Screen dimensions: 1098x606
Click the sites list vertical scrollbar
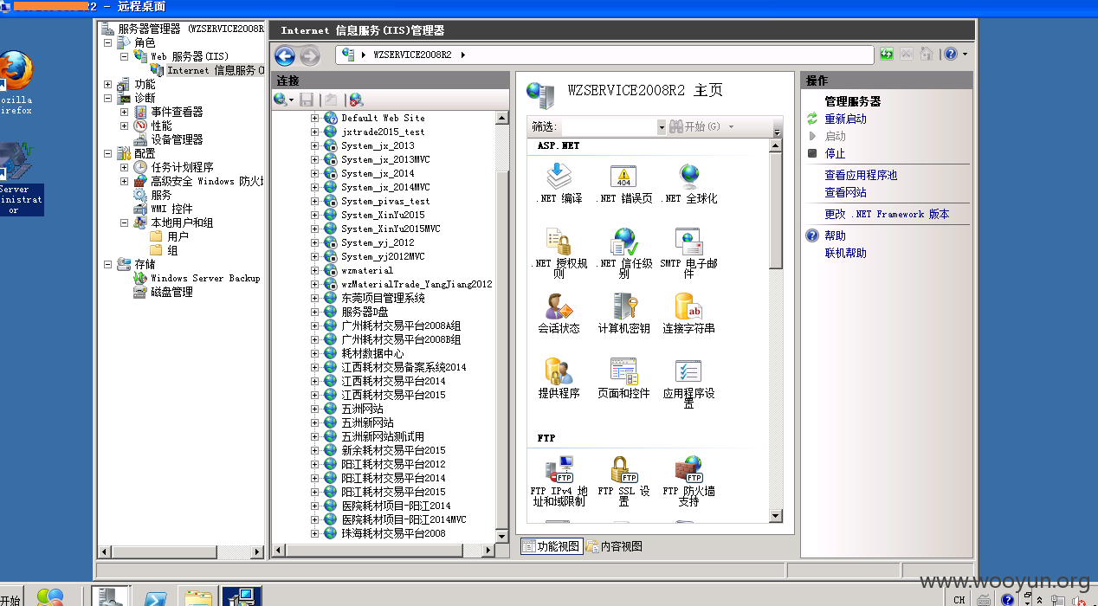tap(501, 326)
